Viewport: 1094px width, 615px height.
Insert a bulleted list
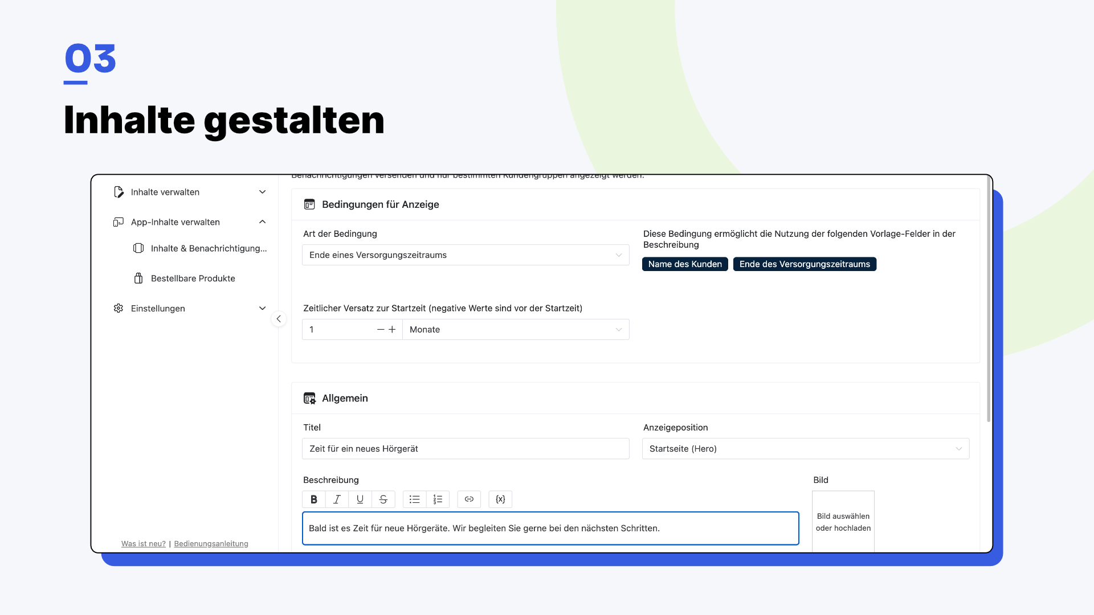414,499
